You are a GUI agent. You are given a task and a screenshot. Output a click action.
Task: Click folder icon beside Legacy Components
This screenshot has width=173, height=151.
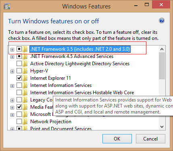click(25, 100)
